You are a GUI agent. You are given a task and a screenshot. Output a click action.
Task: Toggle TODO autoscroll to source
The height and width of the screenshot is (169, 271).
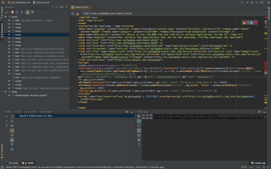[x=12, y=140]
